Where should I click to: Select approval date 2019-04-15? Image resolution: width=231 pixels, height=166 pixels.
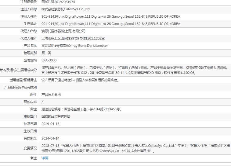50,124
